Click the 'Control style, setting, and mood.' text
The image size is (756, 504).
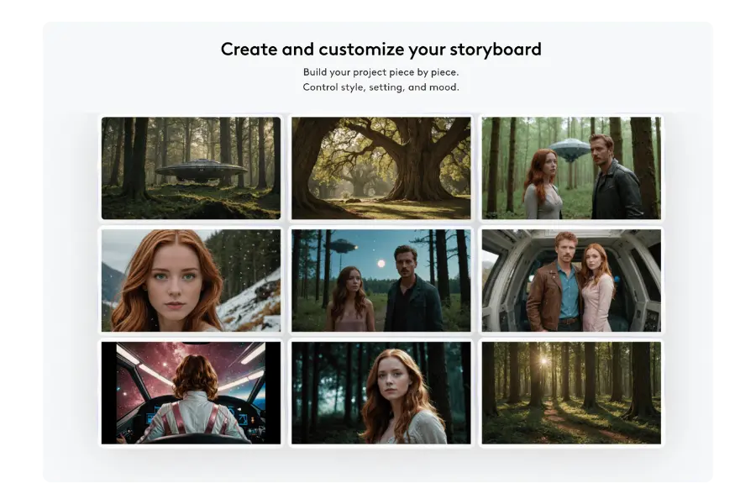(x=381, y=87)
